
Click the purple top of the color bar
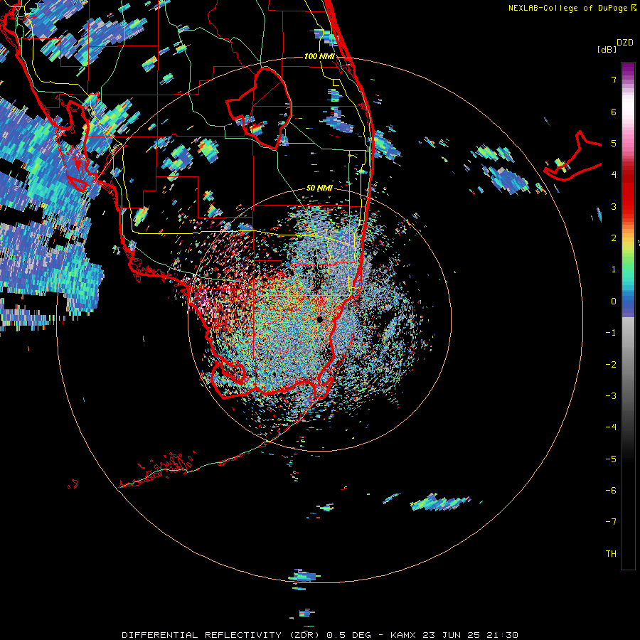(628, 70)
